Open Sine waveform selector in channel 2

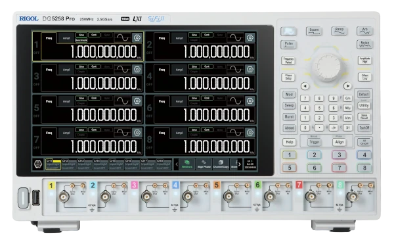coord(194,35)
